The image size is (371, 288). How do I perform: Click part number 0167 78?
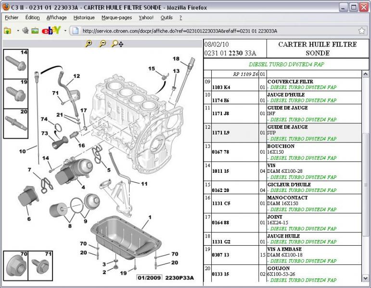click(220, 152)
